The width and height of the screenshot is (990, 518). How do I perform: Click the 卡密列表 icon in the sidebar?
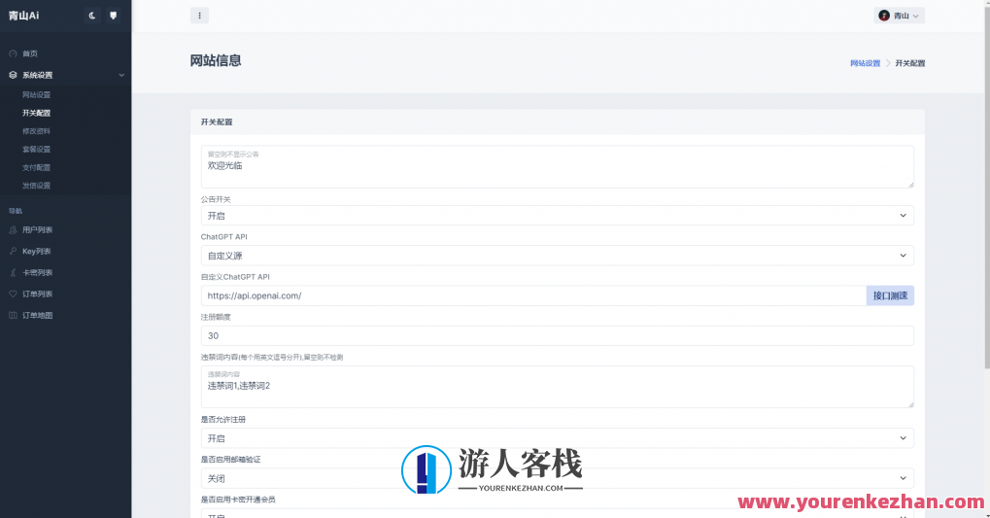click(x=13, y=272)
